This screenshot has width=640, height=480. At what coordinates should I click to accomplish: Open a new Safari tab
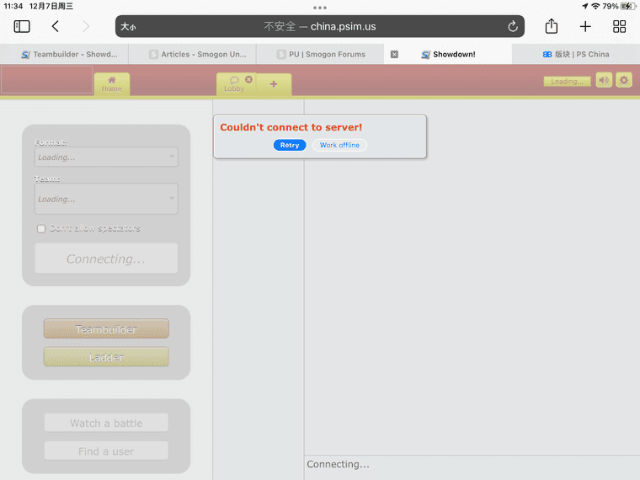click(x=585, y=26)
